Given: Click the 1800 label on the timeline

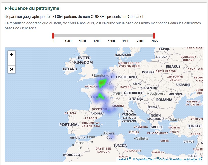Looking at the screenshot, I should 111,41.
